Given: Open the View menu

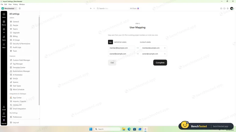Looking at the screenshot, I should [x=10, y=4].
